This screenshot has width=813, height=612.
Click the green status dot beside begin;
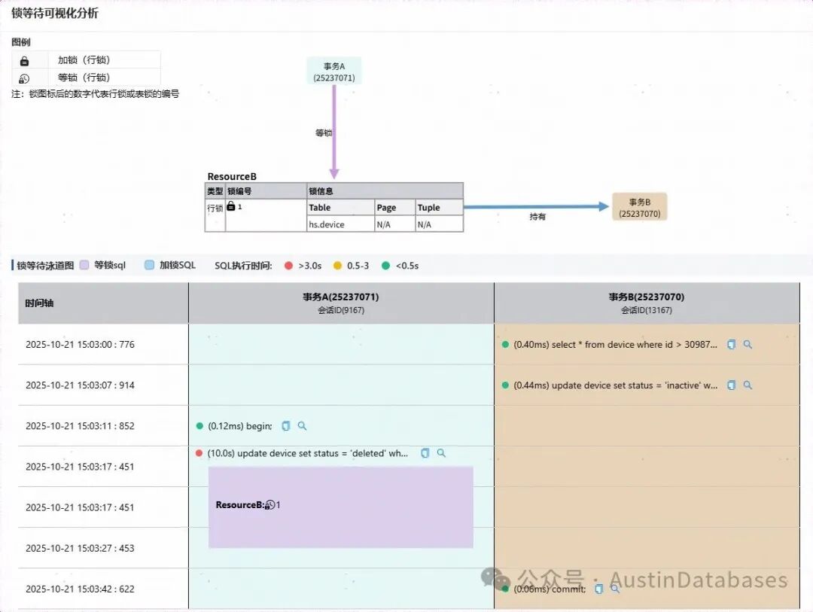[x=199, y=426]
